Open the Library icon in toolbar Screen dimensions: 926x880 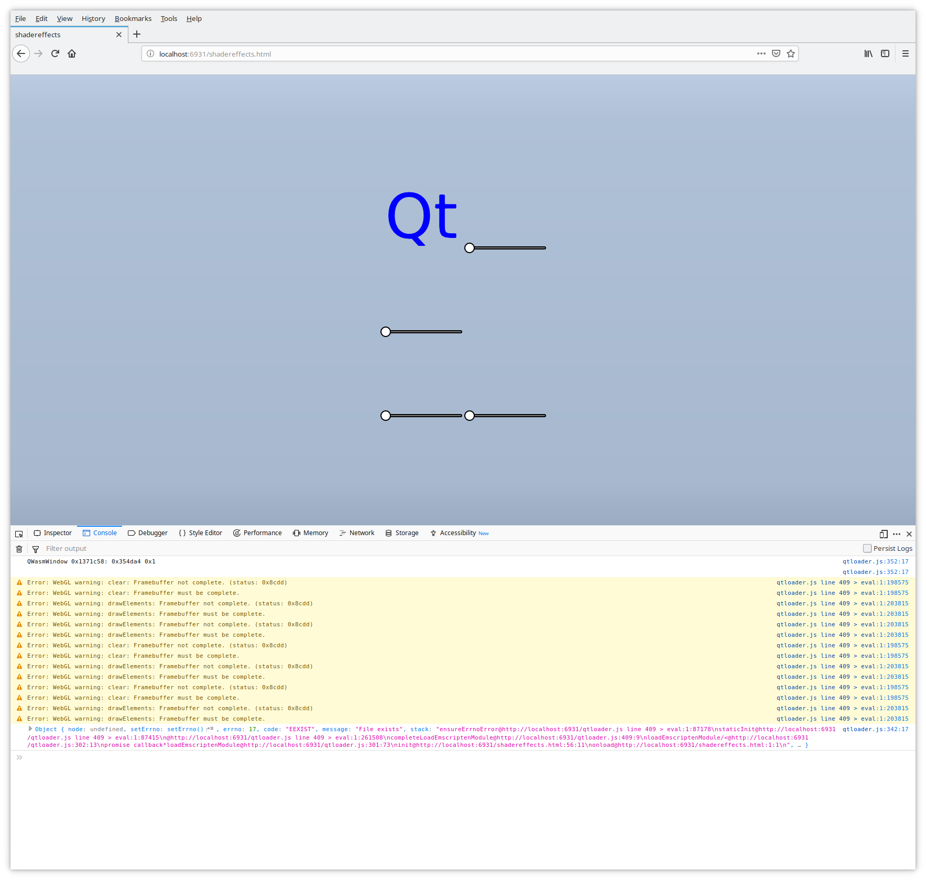click(x=868, y=53)
